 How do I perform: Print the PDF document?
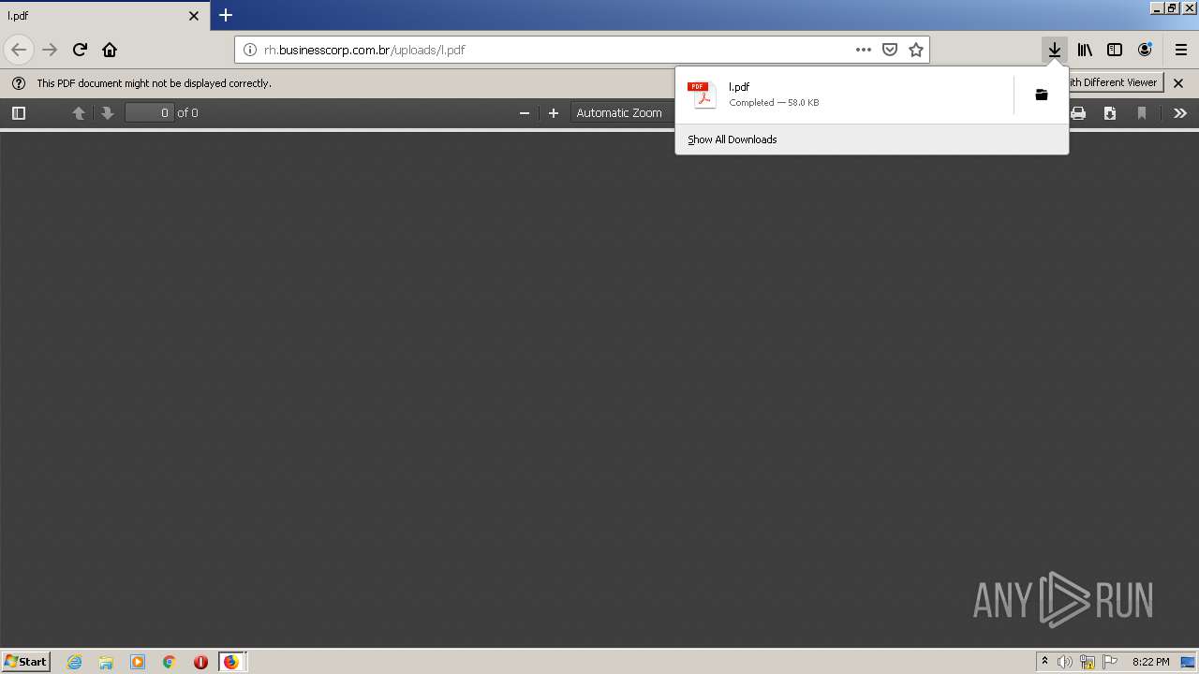(x=1078, y=113)
